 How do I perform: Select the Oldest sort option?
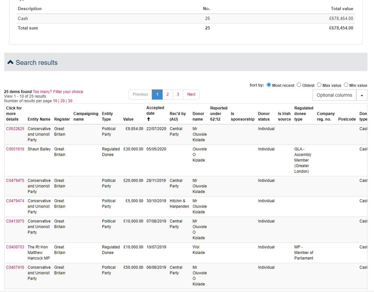pyautogui.click(x=299, y=85)
